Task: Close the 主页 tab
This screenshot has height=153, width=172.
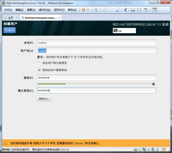Action: tap(16, 18)
